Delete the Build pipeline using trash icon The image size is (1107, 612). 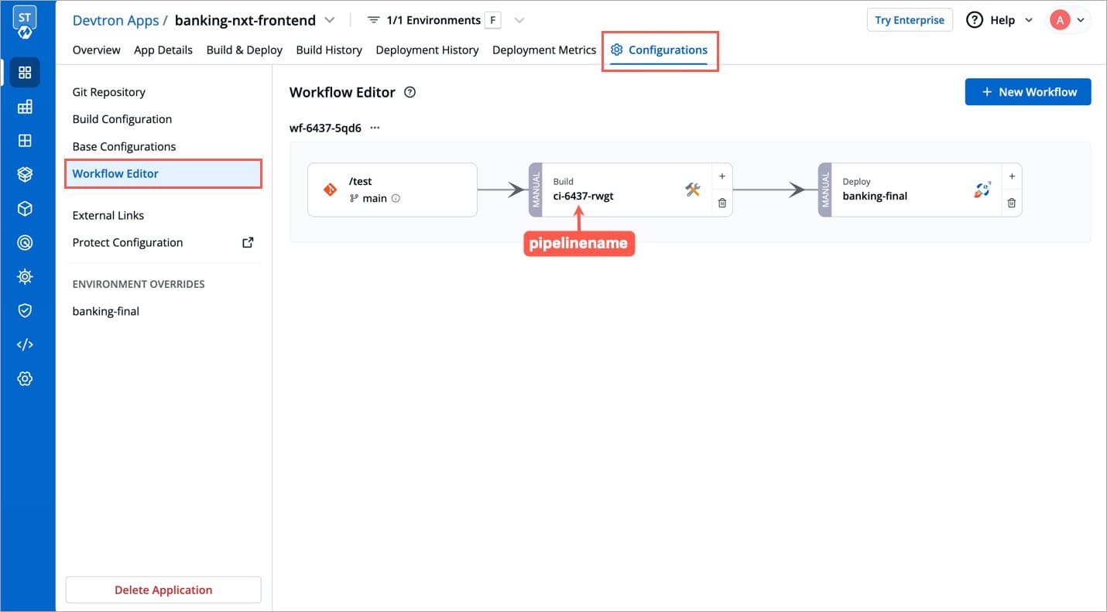coord(722,203)
